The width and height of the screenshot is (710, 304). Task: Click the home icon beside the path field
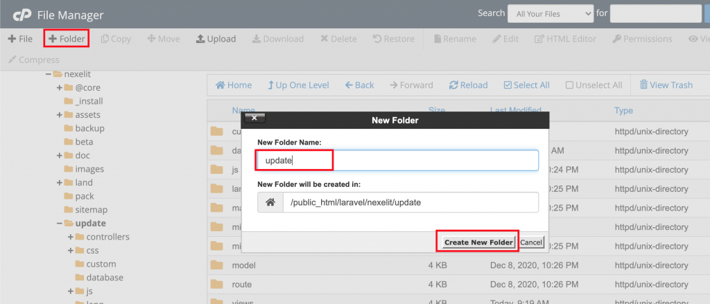coord(270,202)
